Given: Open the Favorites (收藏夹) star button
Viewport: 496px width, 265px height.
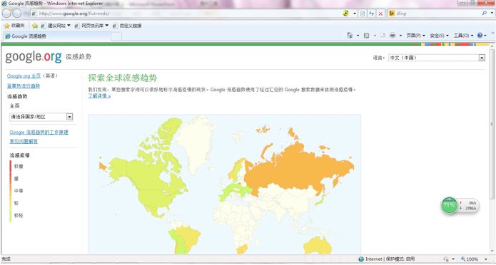Looking at the screenshot, I should [x=14, y=26].
